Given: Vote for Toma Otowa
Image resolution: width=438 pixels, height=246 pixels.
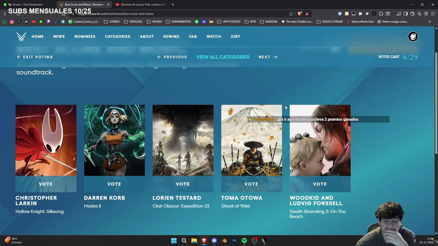Looking at the screenshot, I should click(x=252, y=184).
